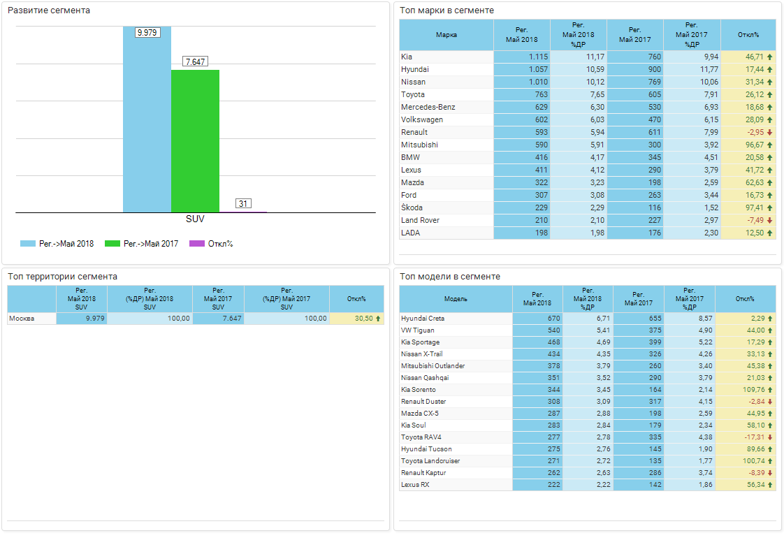Click the red down arrow for Land Rover
The height and width of the screenshot is (554, 784).
pos(769,220)
